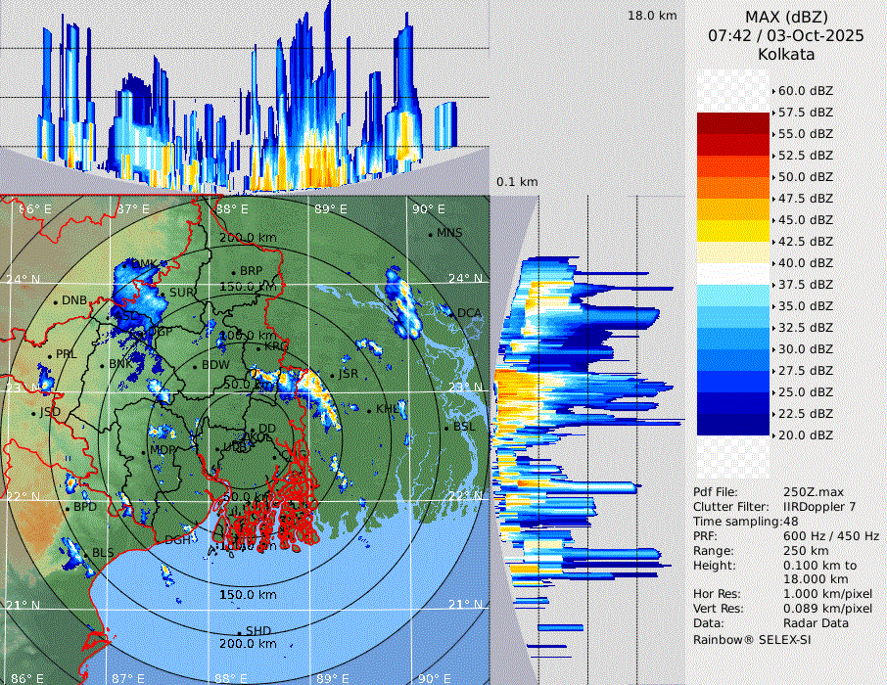887x685 pixels.
Task: Pick the darkest blue 20.0 dBZ swatch
Action: coord(733,425)
